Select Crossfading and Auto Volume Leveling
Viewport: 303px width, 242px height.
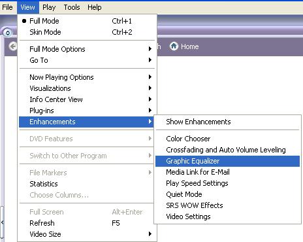(x=227, y=150)
